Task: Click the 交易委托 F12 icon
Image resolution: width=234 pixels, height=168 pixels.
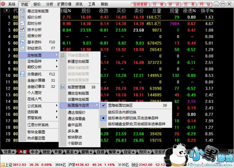Action: [x=22, y=74]
